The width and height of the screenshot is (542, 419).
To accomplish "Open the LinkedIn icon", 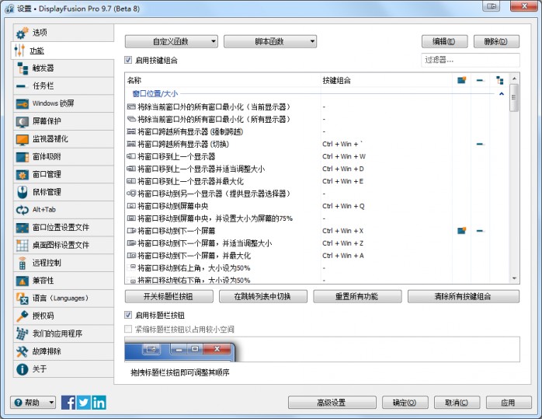I will click(99, 403).
